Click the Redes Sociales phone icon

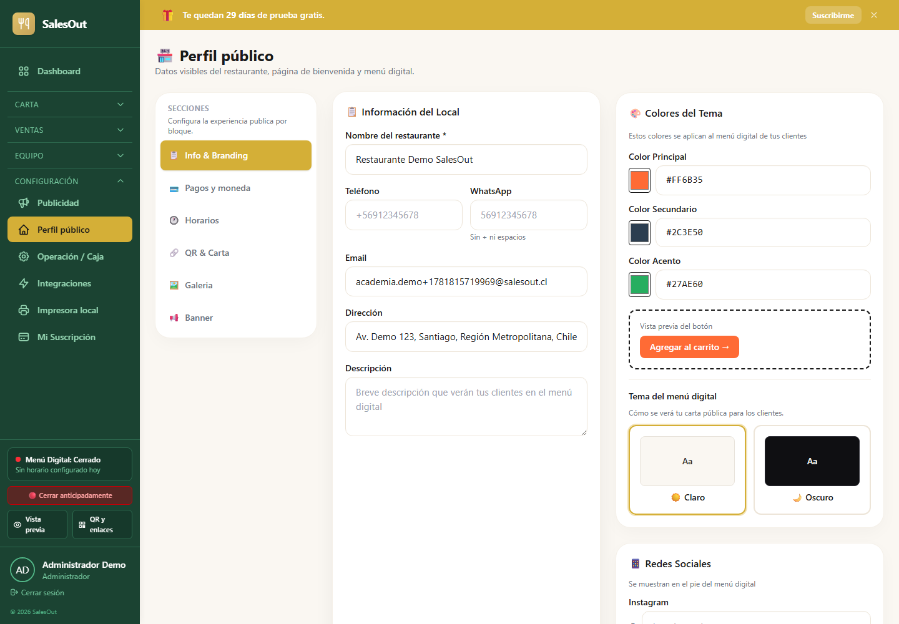pos(636,564)
